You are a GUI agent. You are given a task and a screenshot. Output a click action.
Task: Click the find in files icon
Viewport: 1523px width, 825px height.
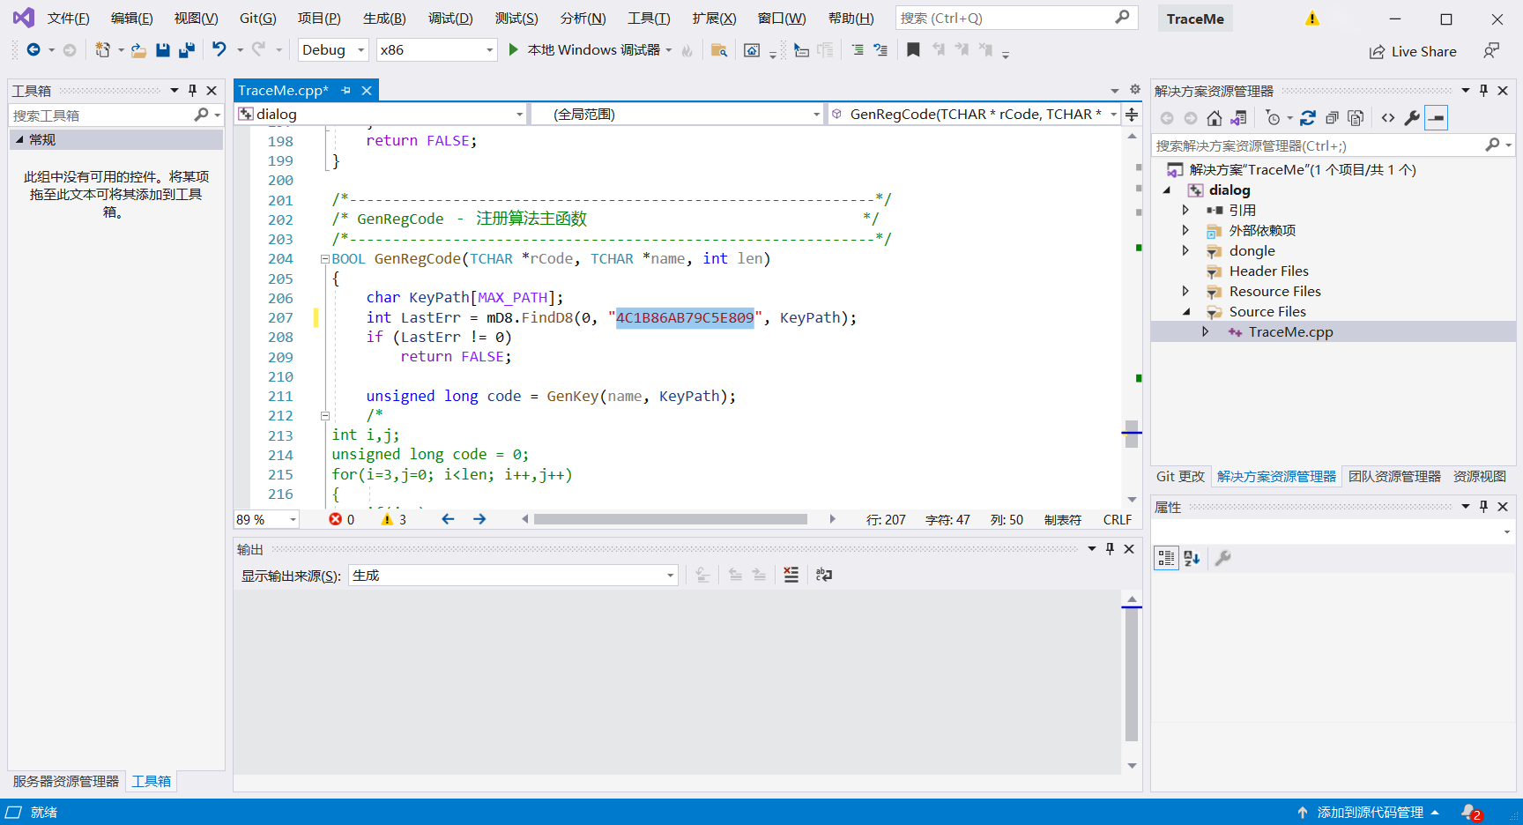[x=719, y=50]
